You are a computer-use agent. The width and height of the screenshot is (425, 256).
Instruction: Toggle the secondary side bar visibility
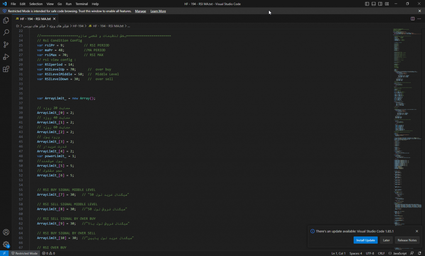click(x=380, y=4)
